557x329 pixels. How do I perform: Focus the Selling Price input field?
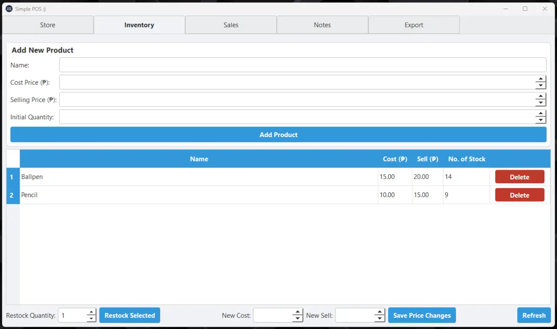click(x=297, y=100)
